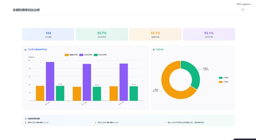Click the lightbulb suggestion icon in insights row
The width and height of the screenshot is (256, 140).
(166, 123)
